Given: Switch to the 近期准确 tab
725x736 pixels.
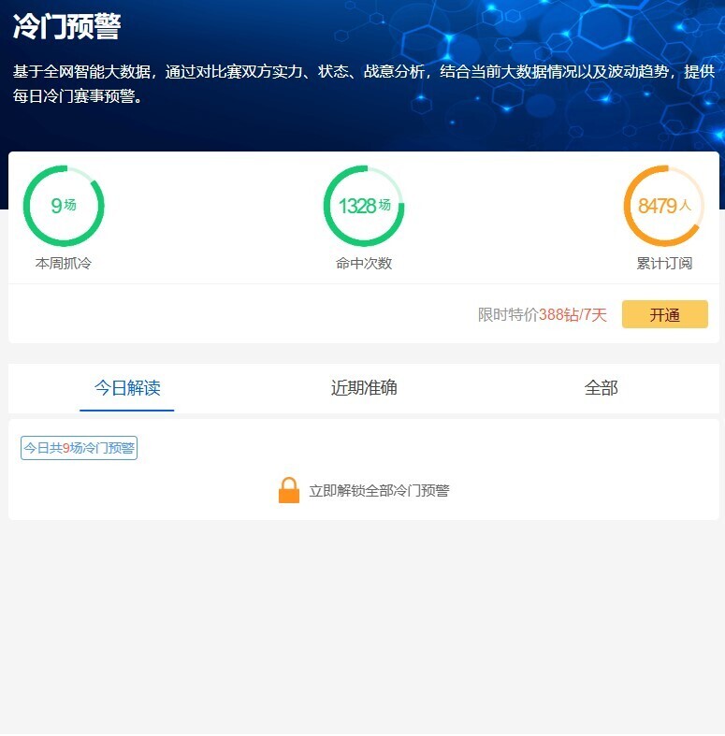Looking at the screenshot, I should click(364, 388).
